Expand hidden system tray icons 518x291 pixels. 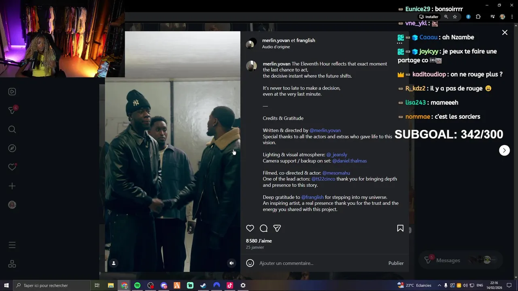439,285
